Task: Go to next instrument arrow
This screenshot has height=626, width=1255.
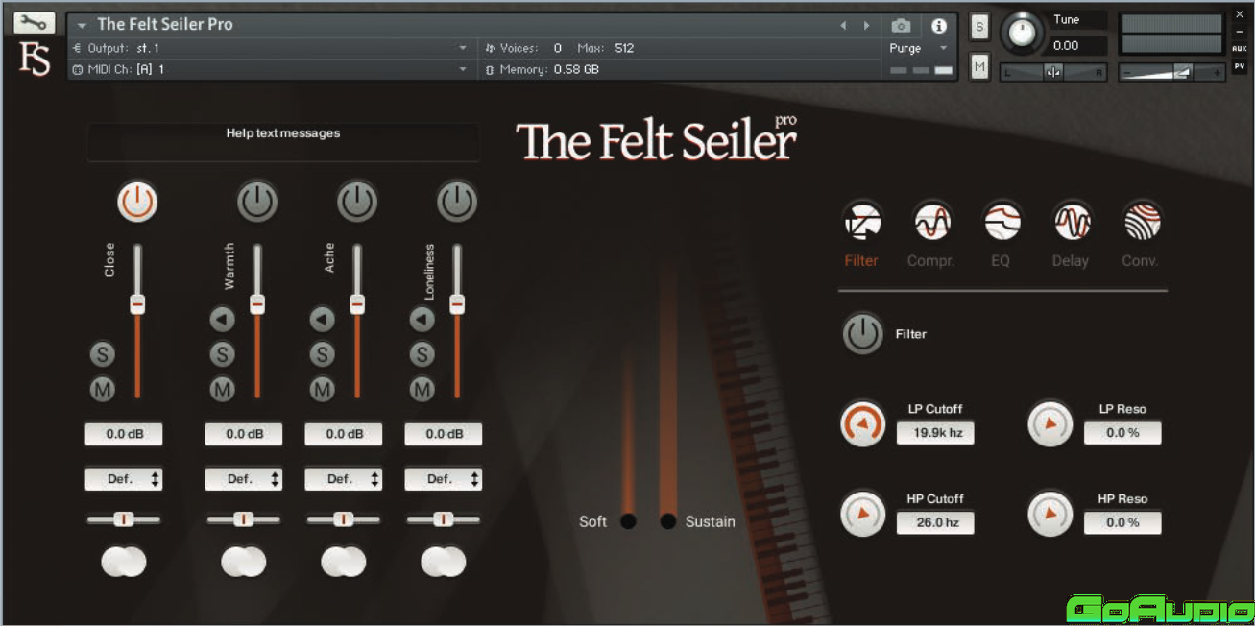Action: [x=867, y=26]
